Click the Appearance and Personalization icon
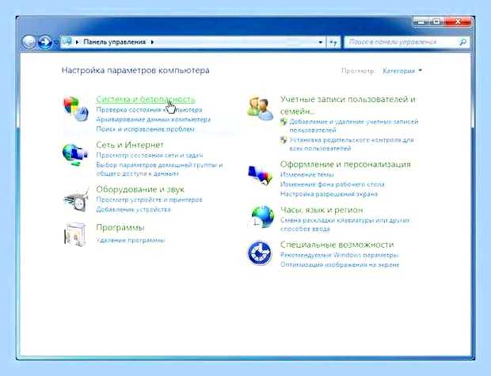 (260, 175)
